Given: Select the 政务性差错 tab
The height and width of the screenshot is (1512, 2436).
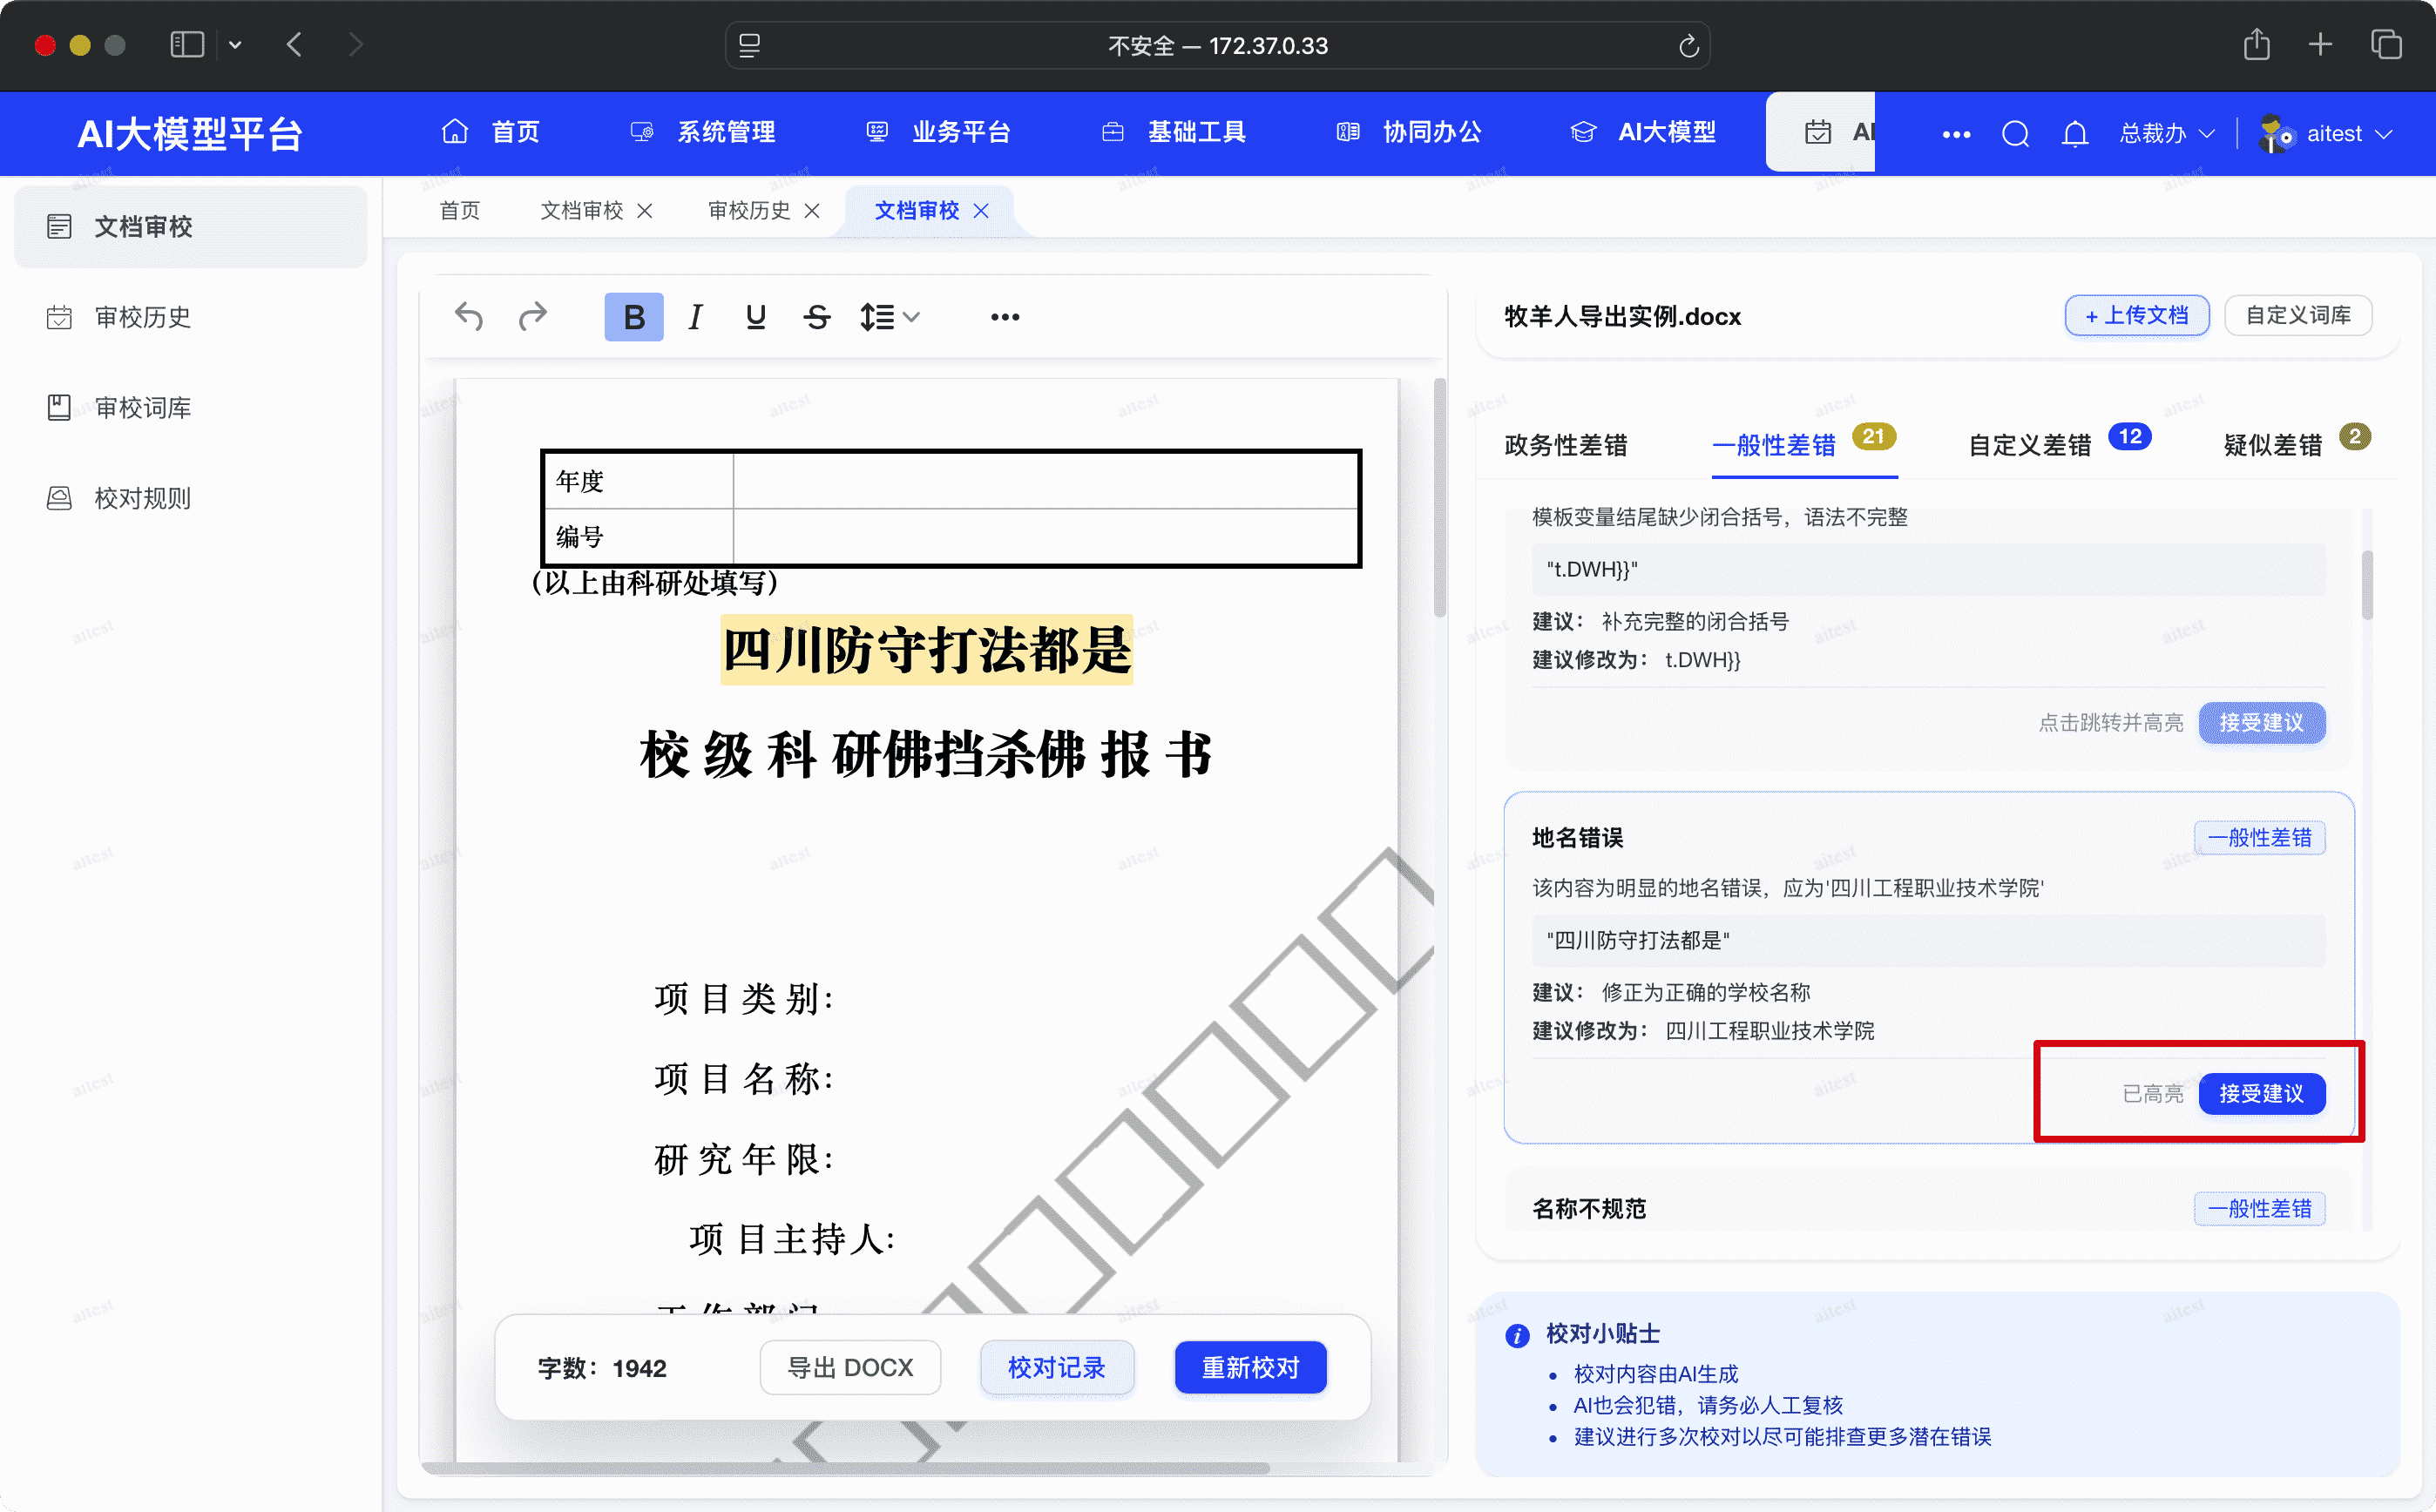Looking at the screenshot, I should pos(1565,445).
